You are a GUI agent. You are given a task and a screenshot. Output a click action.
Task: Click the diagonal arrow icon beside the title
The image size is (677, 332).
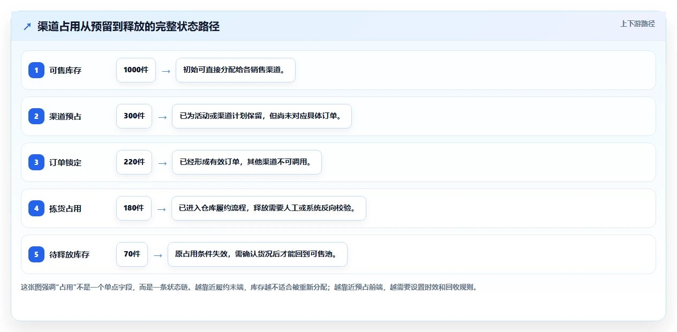point(27,27)
